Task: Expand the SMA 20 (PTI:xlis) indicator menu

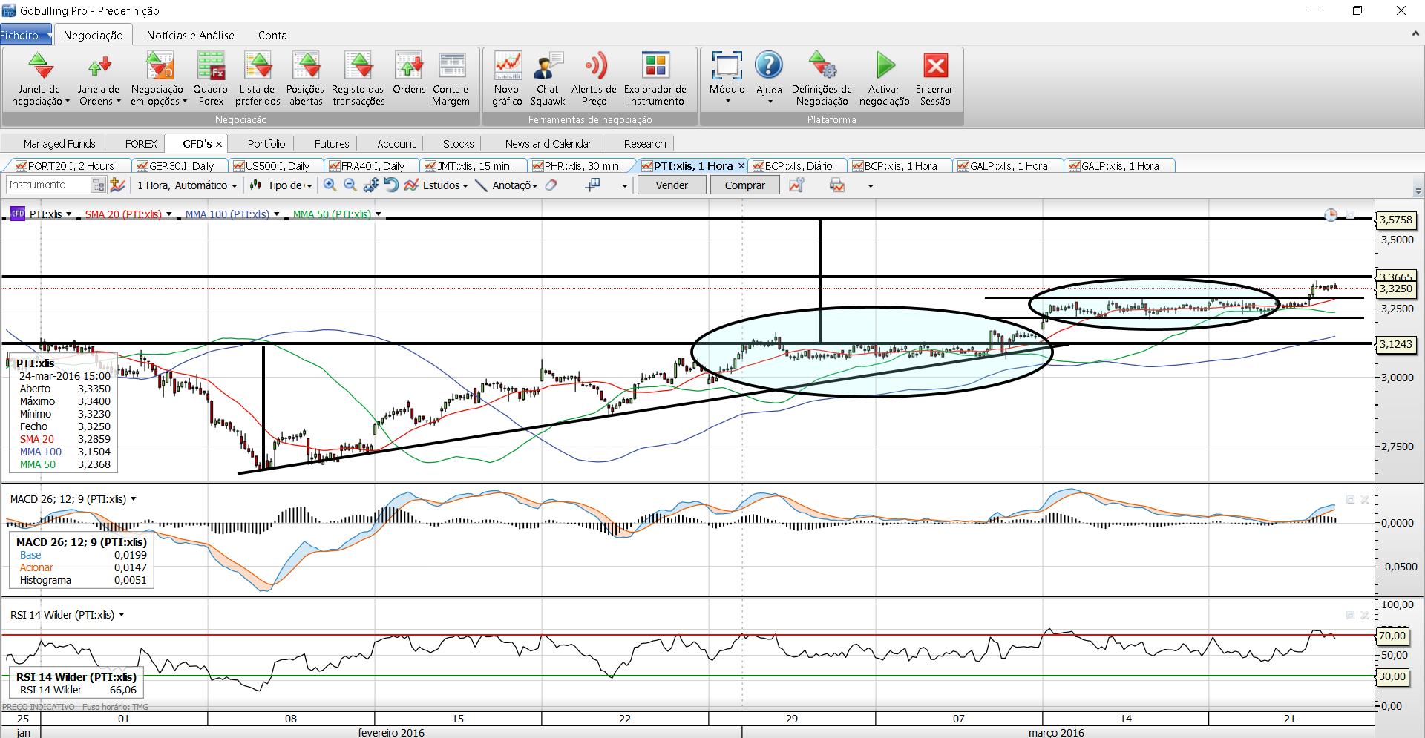Action: tap(169, 214)
